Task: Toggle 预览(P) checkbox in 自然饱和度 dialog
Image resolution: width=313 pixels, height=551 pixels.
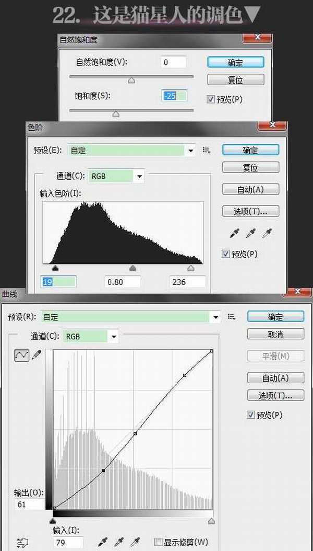Action: pos(211,99)
